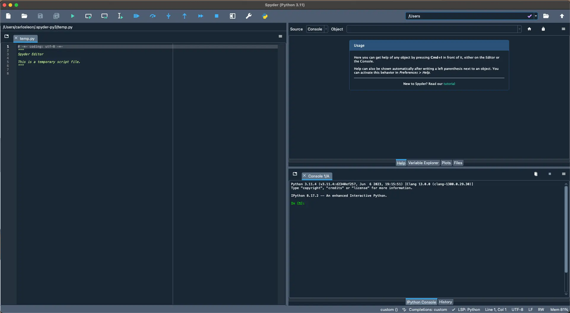The width and height of the screenshot is (570, 313).
Task: Create a new file via toolbar icon
Action: (x=8, y=16)
